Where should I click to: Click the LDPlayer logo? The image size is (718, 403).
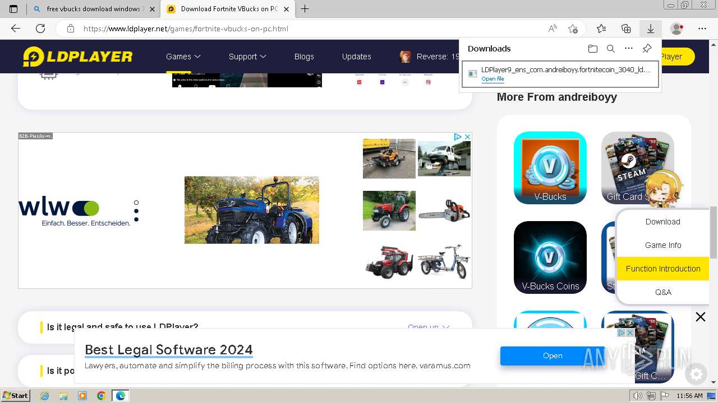point(77,57)
